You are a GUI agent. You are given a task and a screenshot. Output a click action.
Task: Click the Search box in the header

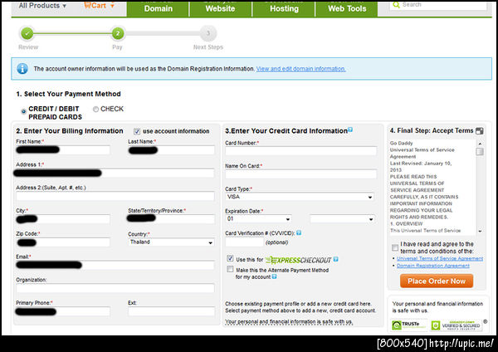click(437, 5)
